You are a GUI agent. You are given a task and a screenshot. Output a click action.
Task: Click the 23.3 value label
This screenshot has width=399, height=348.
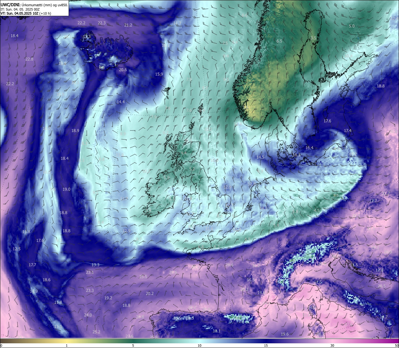(90, 290)
